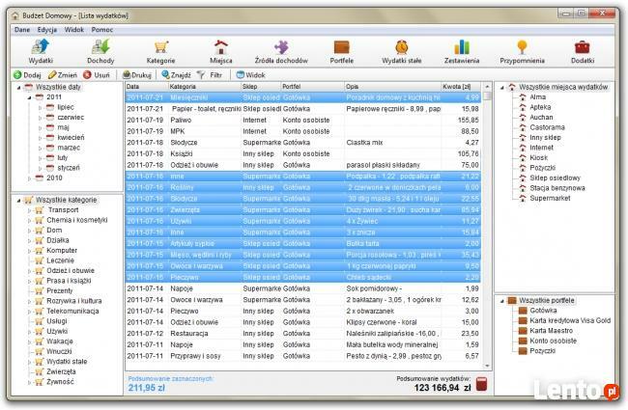This screenshot has height=410, width=628.
Task: Open Źródła dochodów income sources
Action: coord(280,51)
